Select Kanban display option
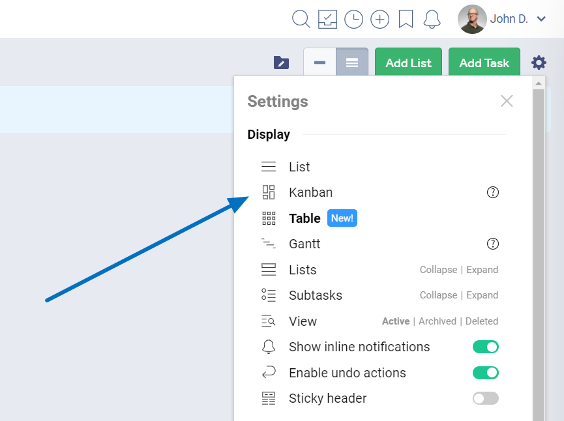The image size is (564, 421). tap(310, 192)
